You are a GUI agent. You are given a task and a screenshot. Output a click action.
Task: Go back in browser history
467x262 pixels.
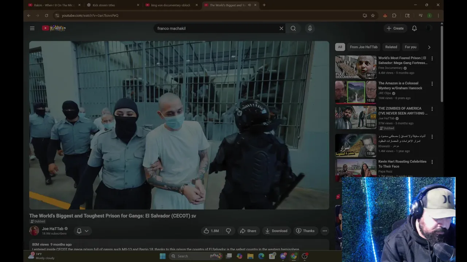(29, 16)
